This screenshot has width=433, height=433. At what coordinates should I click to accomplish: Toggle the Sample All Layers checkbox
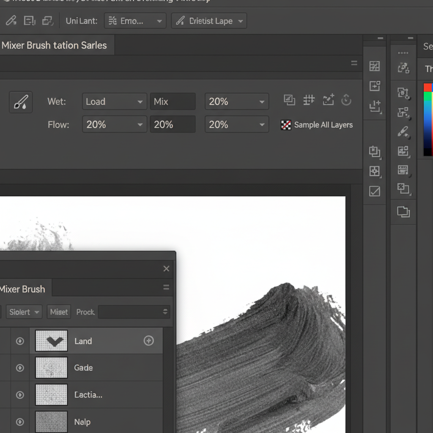tap(286, 125)
